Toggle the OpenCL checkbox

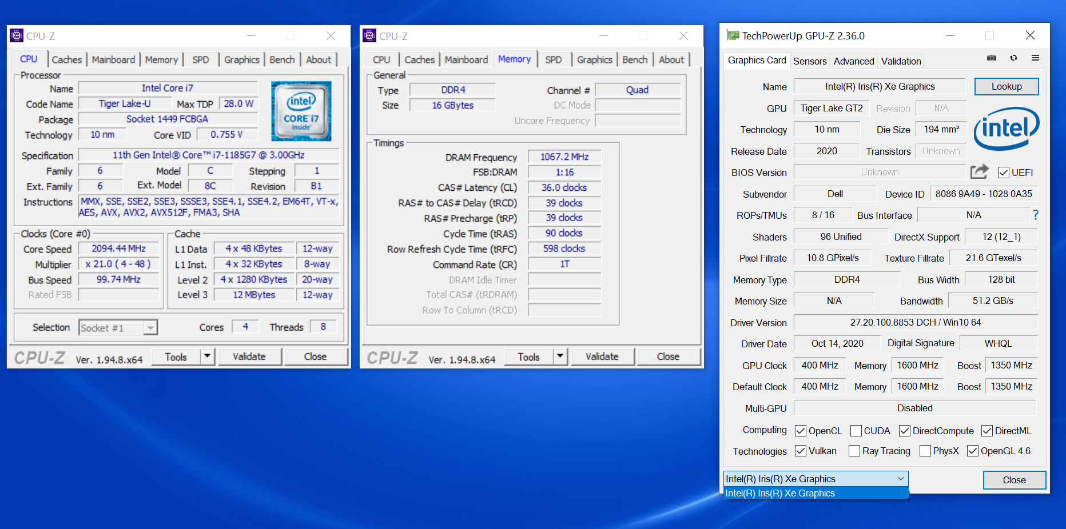pyautogui.click(x=801, y=431)
